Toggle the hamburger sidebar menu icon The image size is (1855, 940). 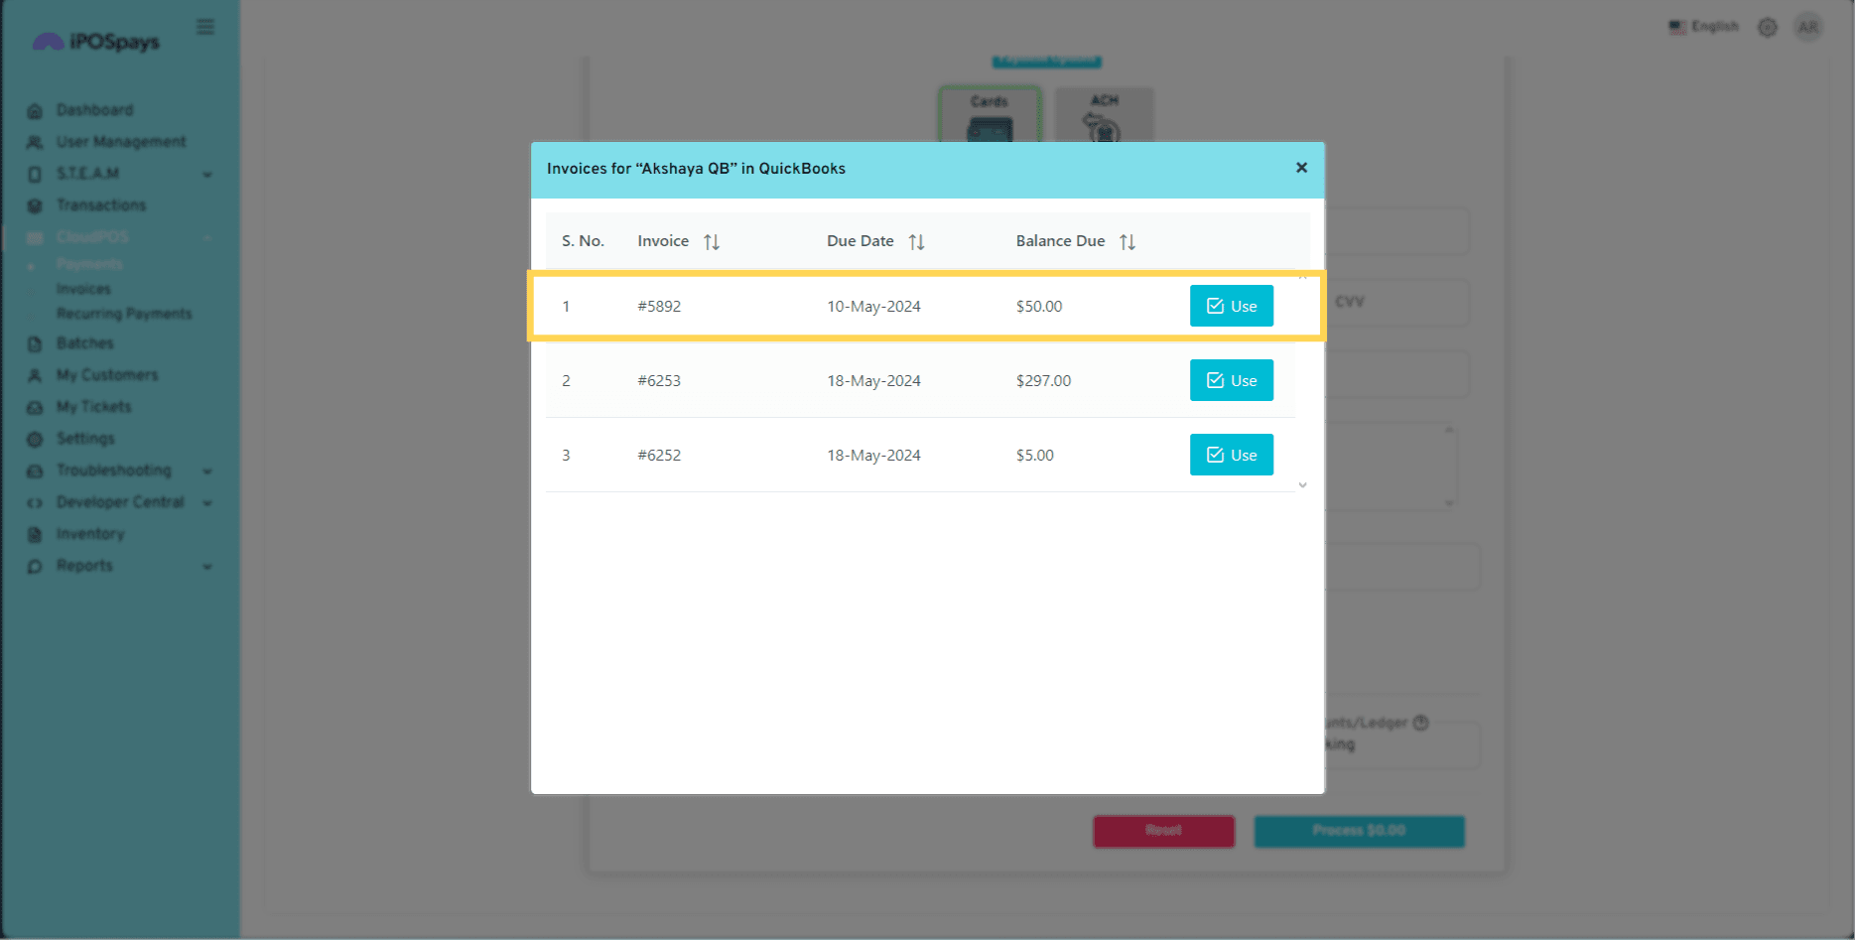coord(205,27)
